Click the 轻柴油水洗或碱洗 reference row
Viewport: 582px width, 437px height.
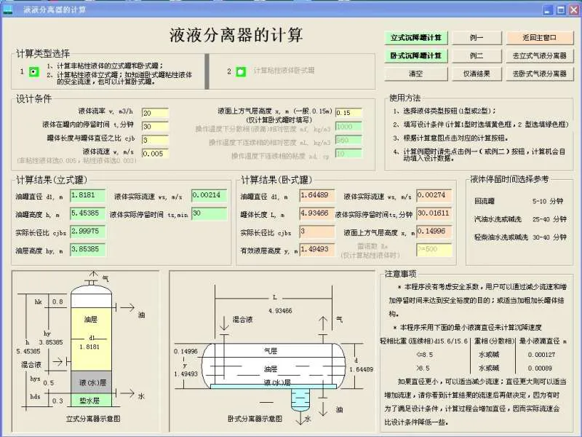[x=520, y=237]
